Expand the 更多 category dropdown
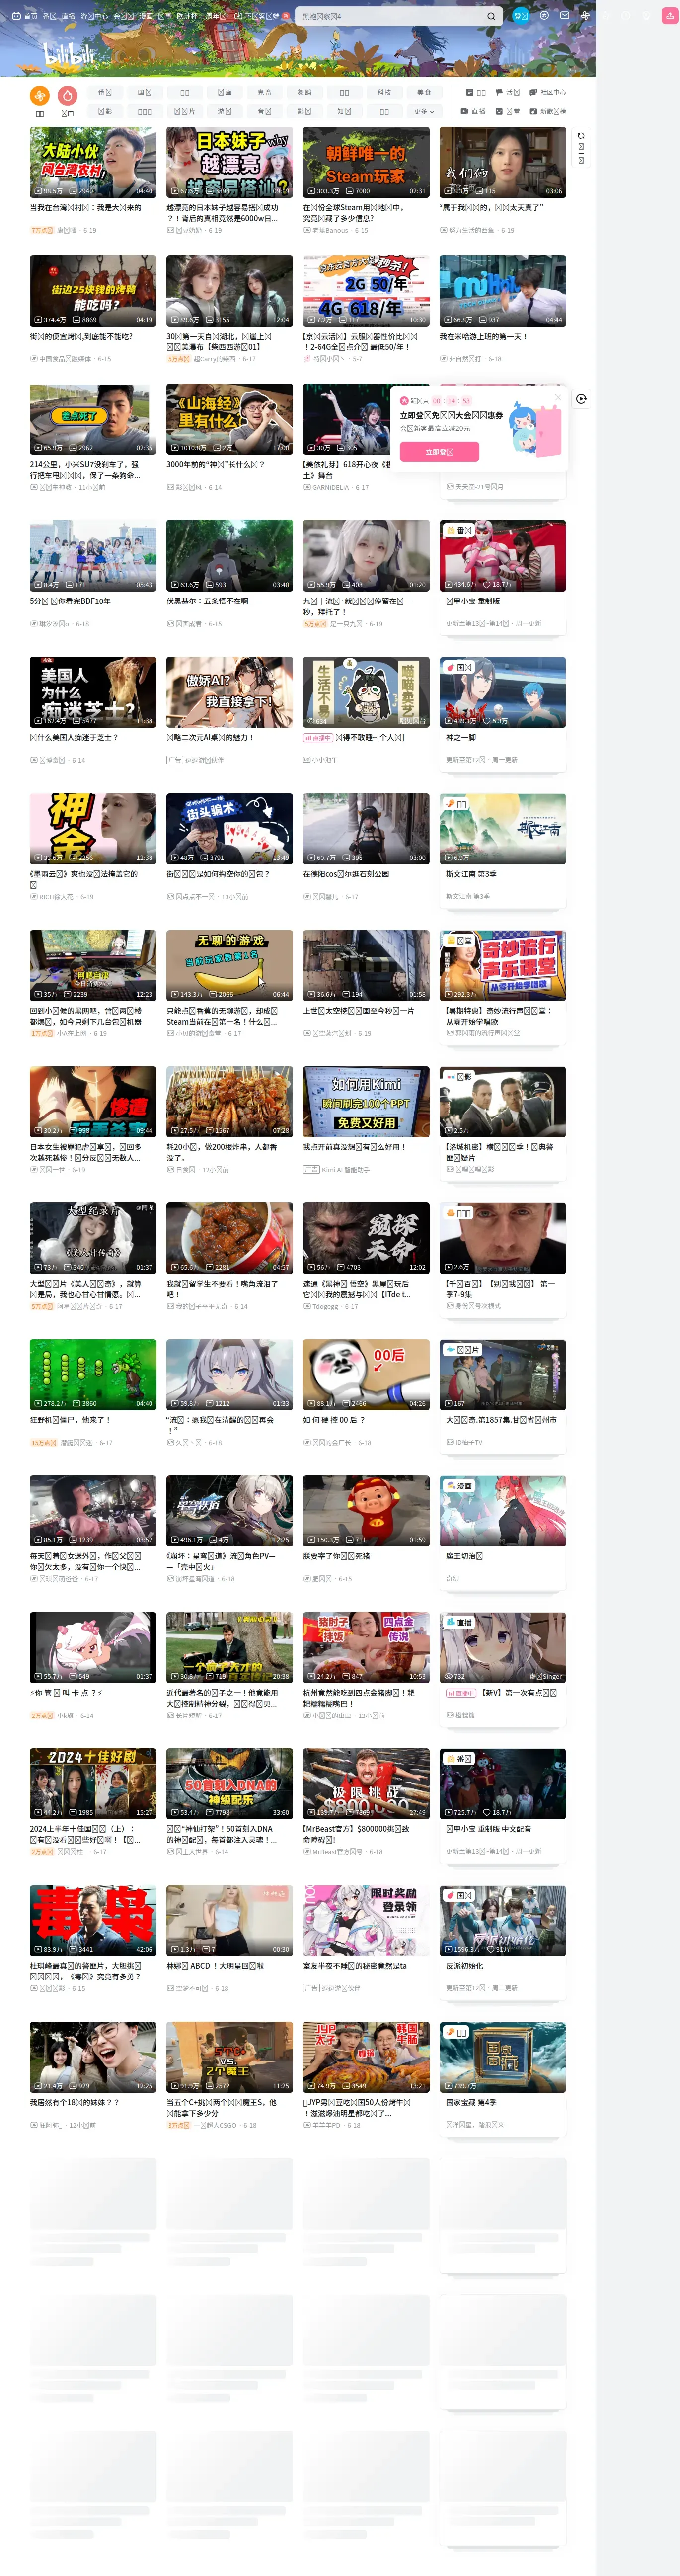The width and height of the screenshot is (680, 2576). (x=424, y=112)
